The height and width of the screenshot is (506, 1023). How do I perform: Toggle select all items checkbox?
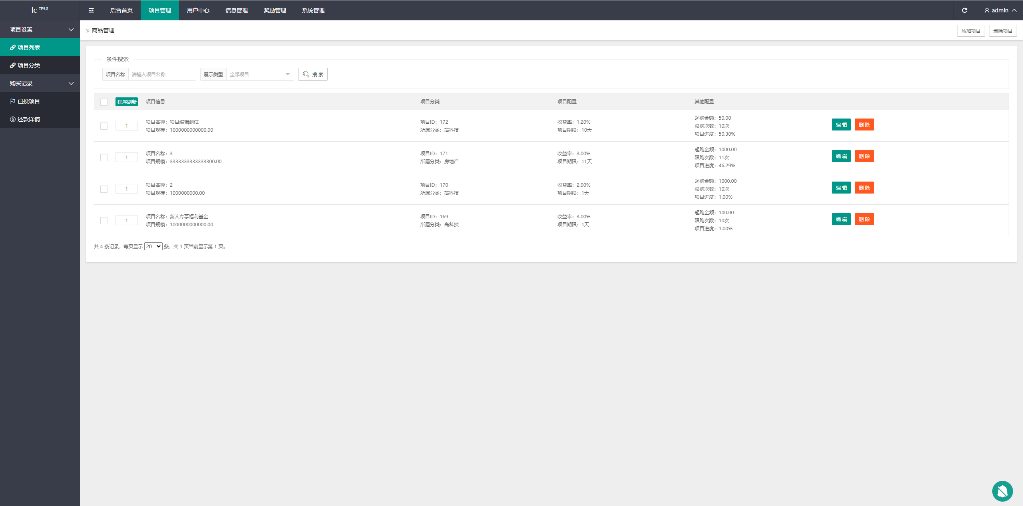click(104, 102)
